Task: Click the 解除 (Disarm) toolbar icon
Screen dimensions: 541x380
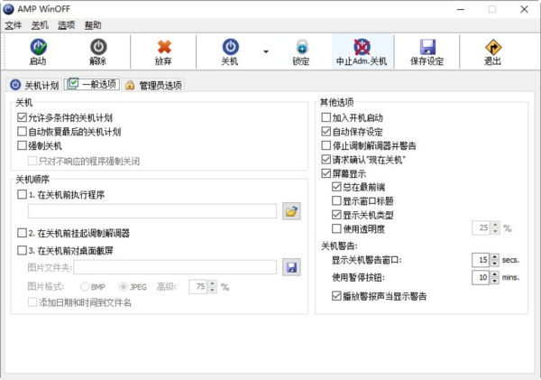Action: point(98,47)
